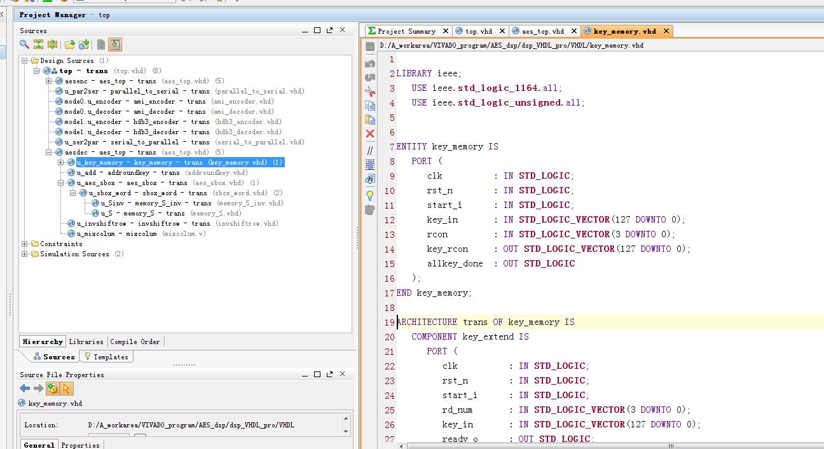Click the Find binoculars icon in editor
This screenshot has height=449, width=824.
(370, 179)
